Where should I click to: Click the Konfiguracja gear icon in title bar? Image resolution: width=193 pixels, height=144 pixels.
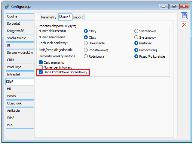tap(7, 6)
